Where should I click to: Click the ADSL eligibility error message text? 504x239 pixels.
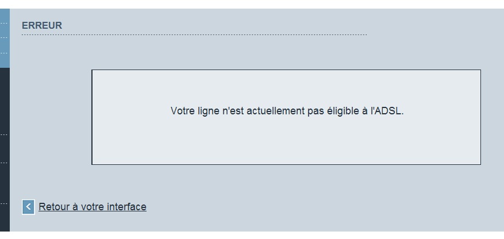(287, 110)
